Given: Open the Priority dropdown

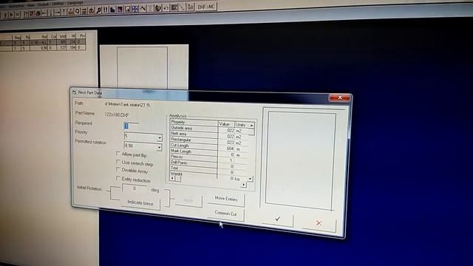Looking at the screenshot, I should click(x=160, y=138).
